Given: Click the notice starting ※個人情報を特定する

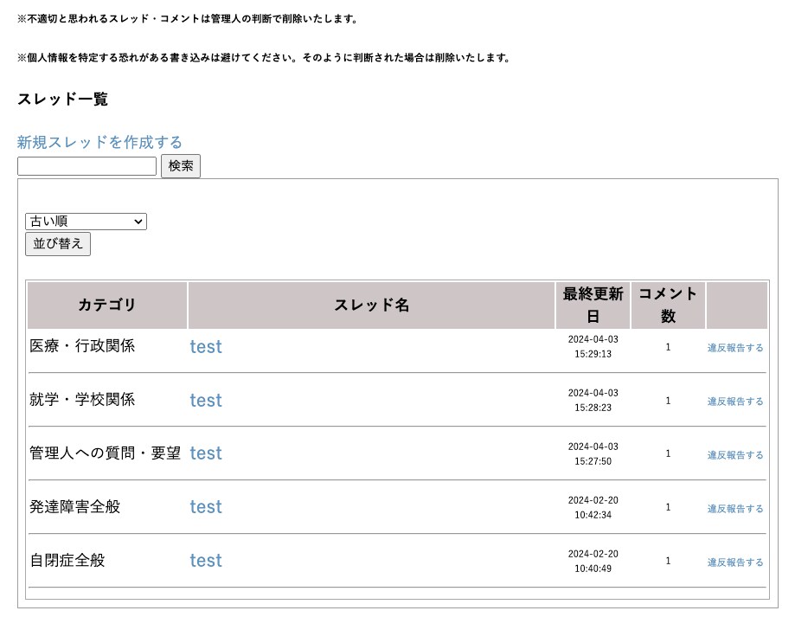Looking at the screenshot, I should coord(264,58).
